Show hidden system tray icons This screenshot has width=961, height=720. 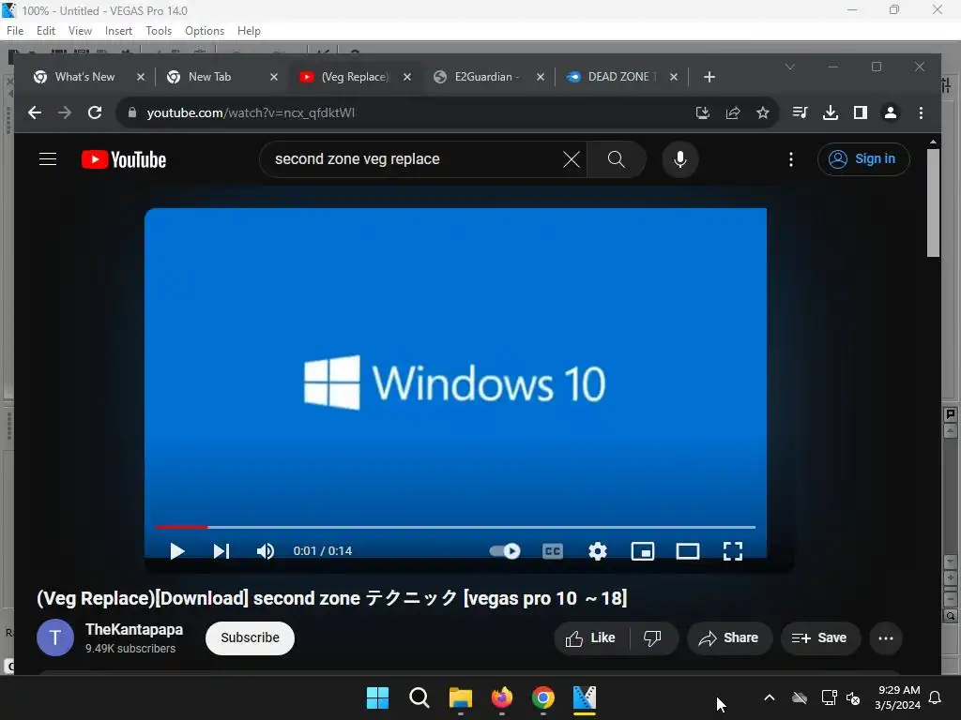click(770, 697)
